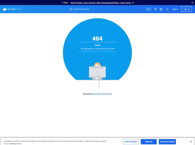
Task: Accept All Cookies
Action: pyautogui.click(x=167, y=142)
